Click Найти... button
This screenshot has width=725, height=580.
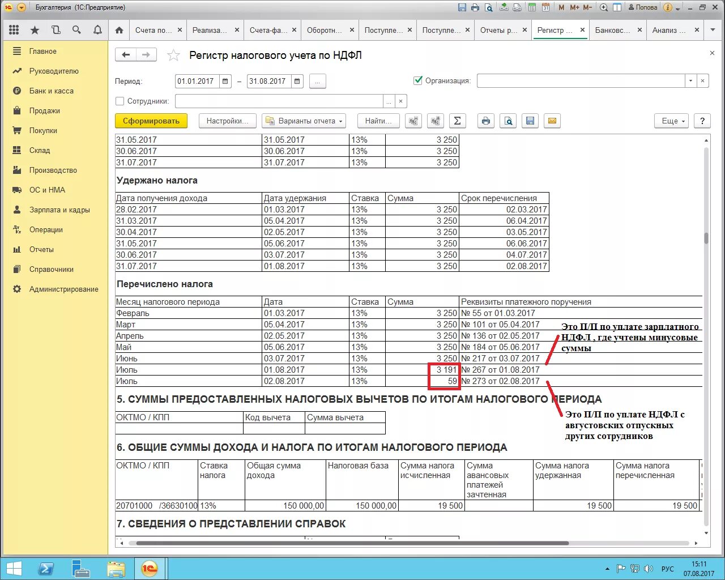click(378, 121)
